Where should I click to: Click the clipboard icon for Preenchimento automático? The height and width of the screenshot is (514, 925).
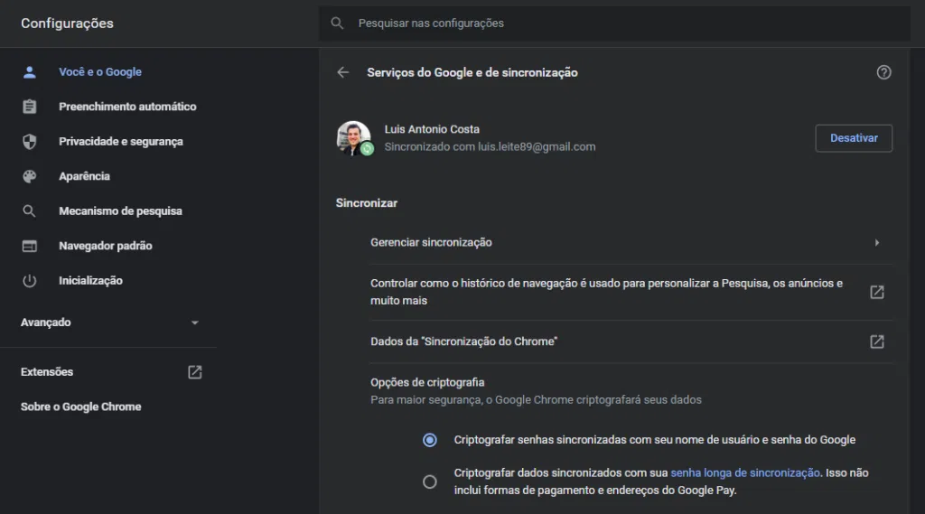click(x=30, y=107)
